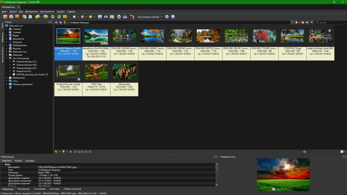Select Загрузки folder in the tree

click(x=17, y=42)
